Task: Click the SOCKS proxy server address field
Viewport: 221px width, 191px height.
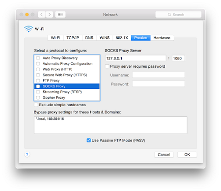Action: click(136, 58)
